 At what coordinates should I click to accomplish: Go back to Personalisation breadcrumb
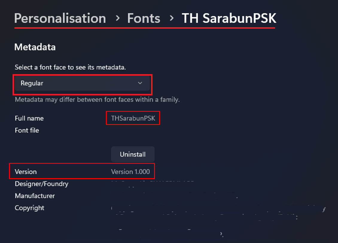tap(60, 18)
